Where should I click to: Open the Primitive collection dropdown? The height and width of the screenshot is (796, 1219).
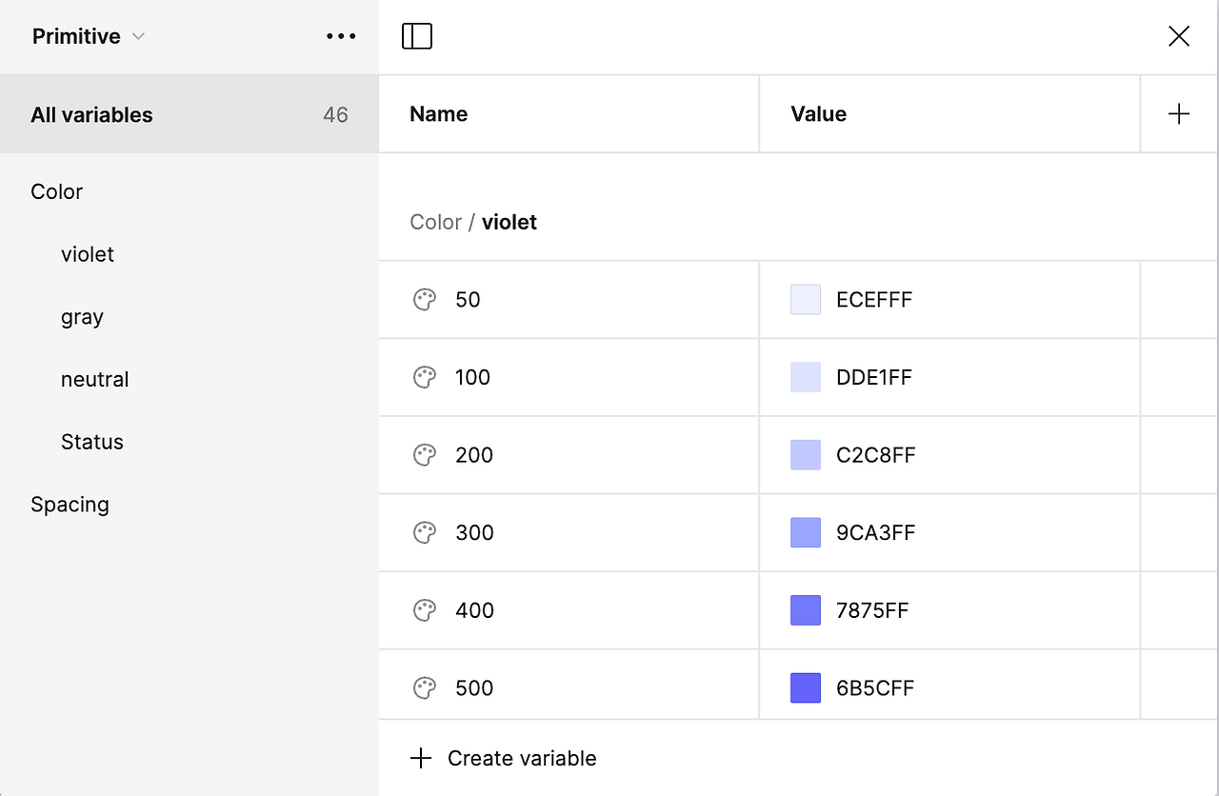point(88,36)
